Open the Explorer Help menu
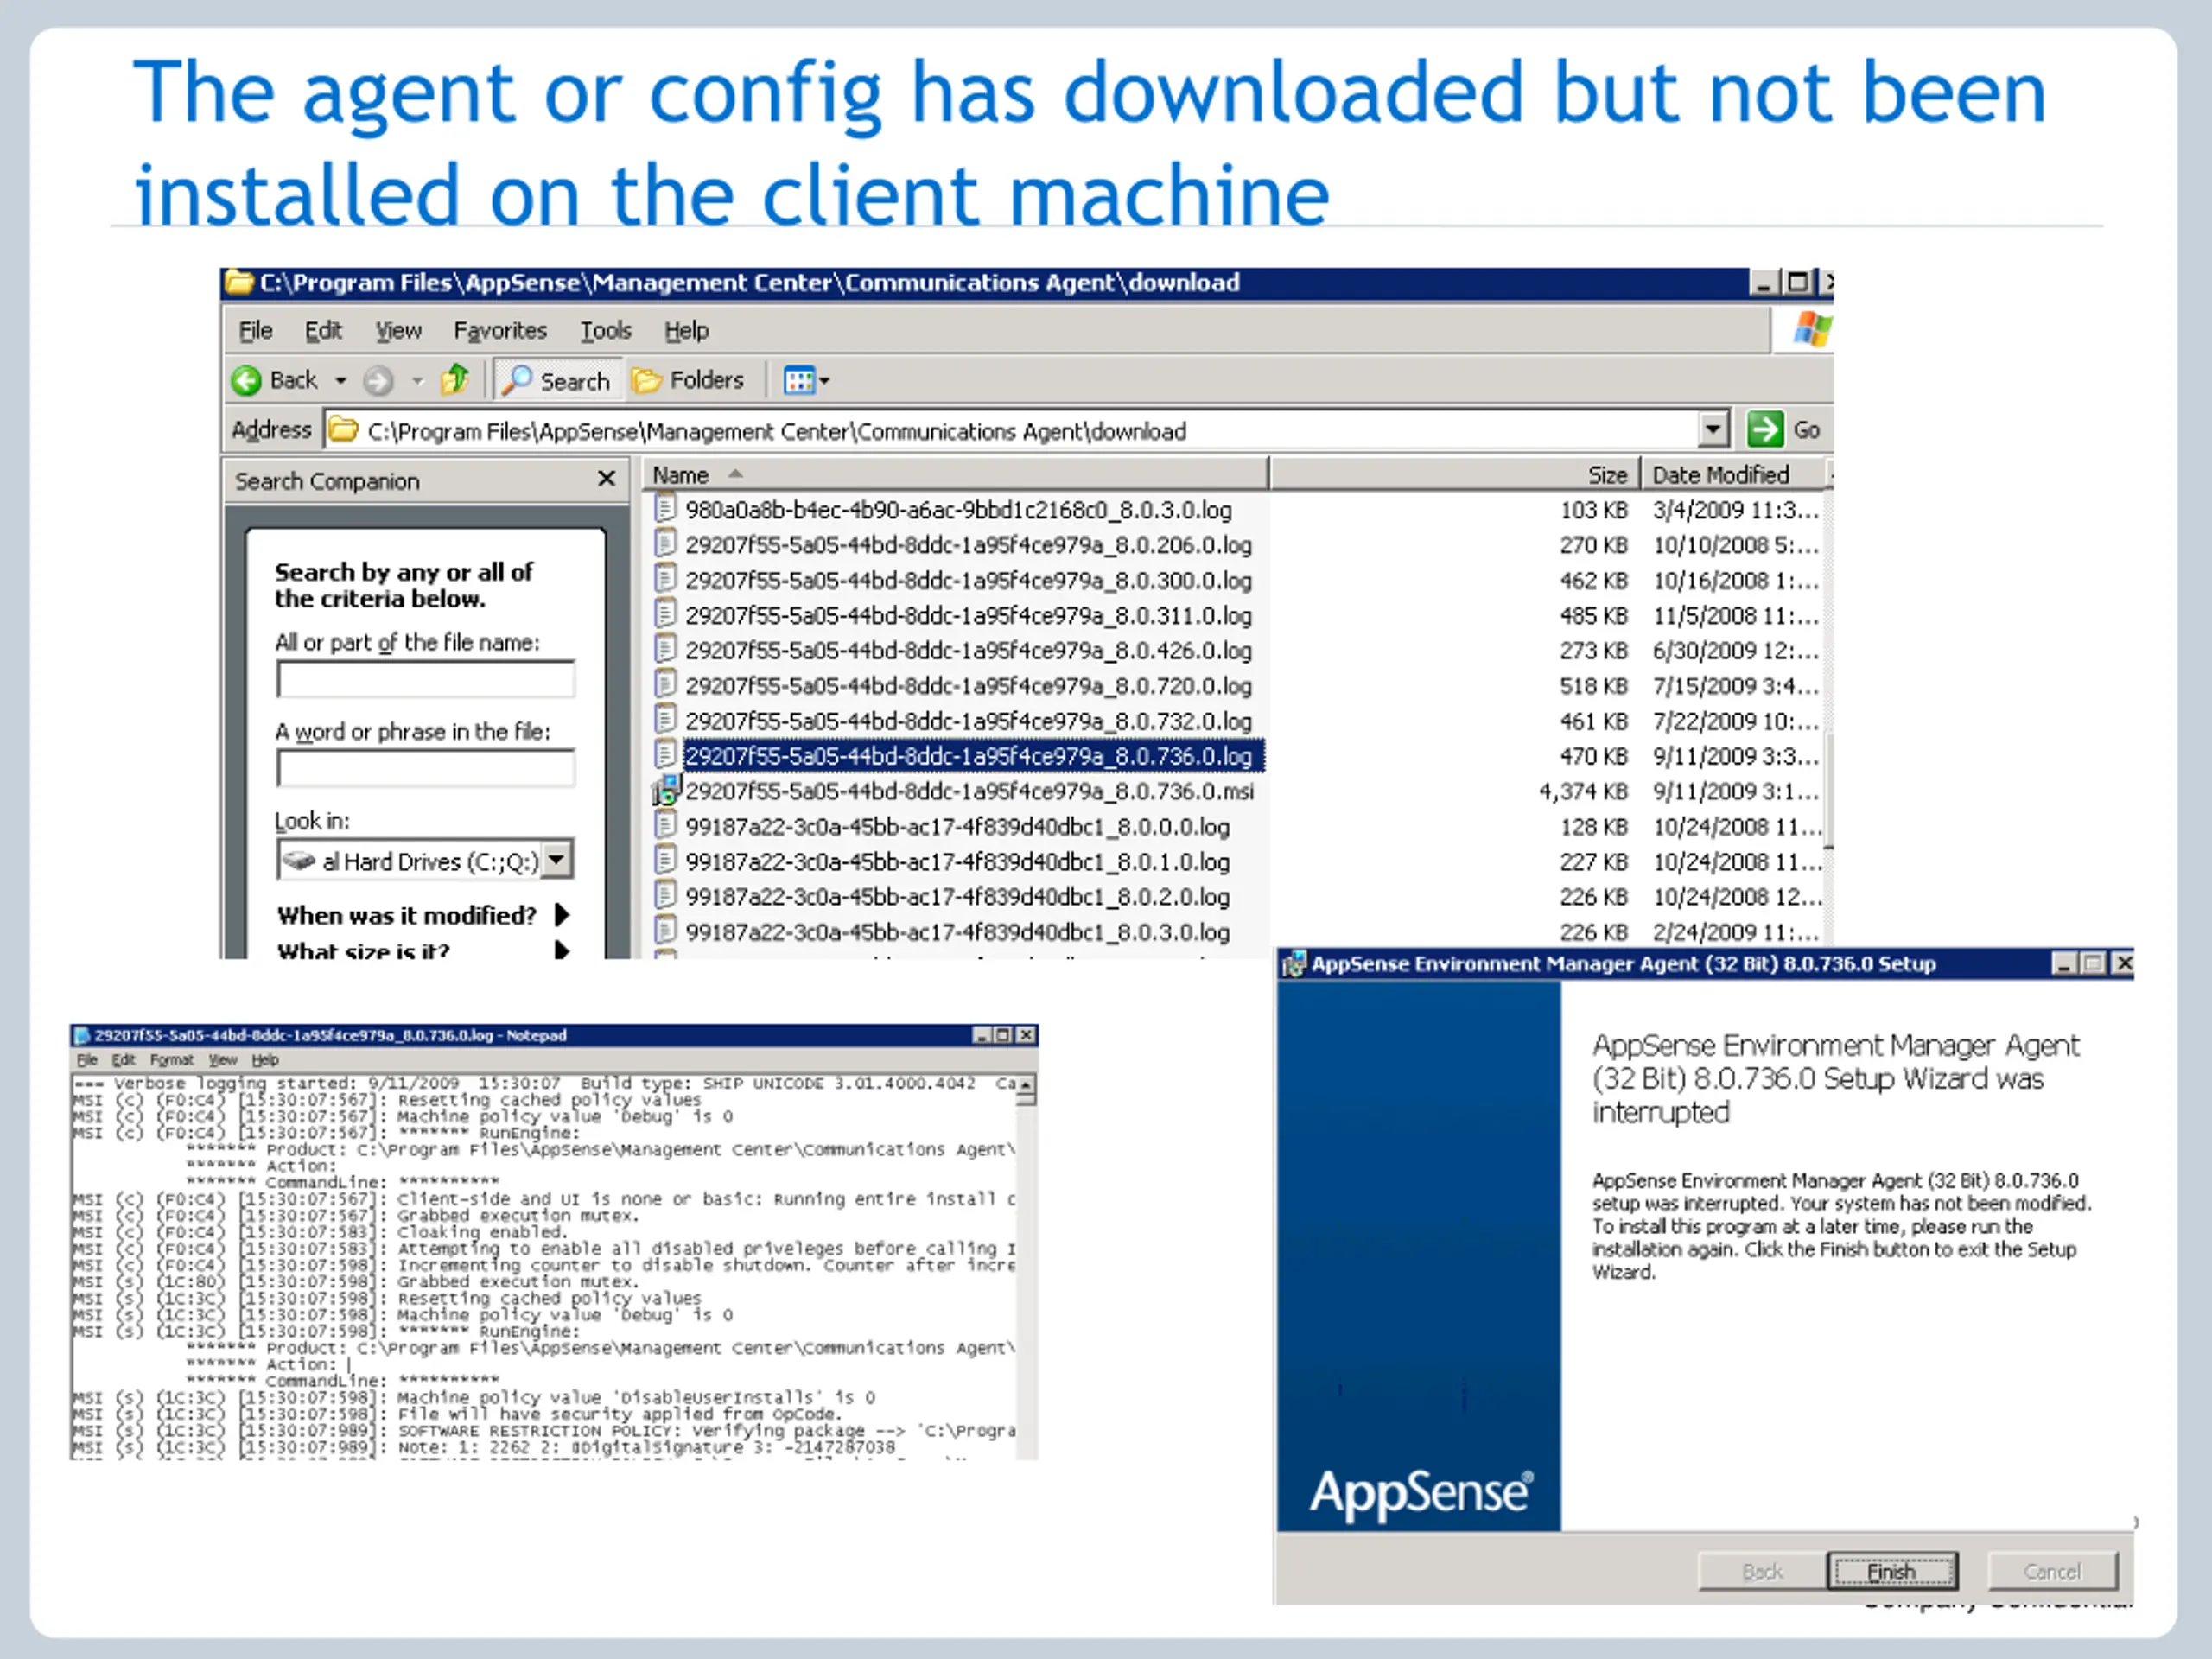Image resolution: width=2212 pixels, height=1659 pixels. [x=686, y=330]
